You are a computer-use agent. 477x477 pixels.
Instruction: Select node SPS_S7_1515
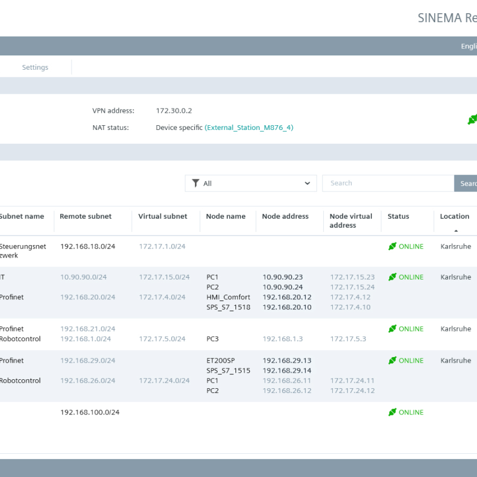click(228, 370)
